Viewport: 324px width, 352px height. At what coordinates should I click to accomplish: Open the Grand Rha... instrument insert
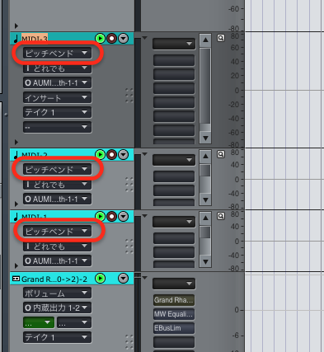[174, 300]
